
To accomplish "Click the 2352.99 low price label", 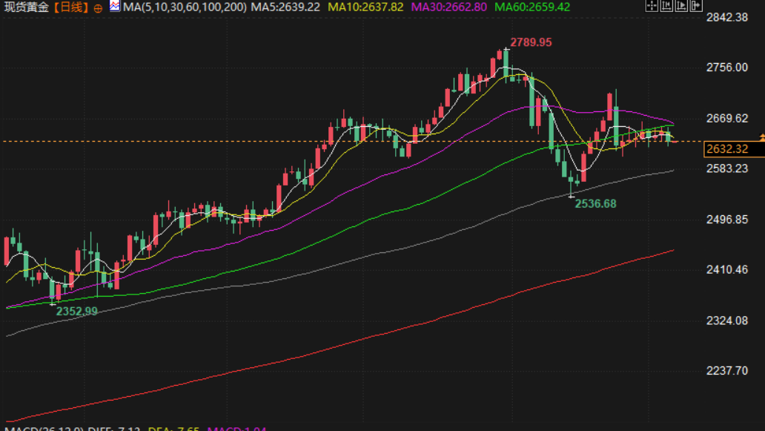I will [x=76, y=312].
